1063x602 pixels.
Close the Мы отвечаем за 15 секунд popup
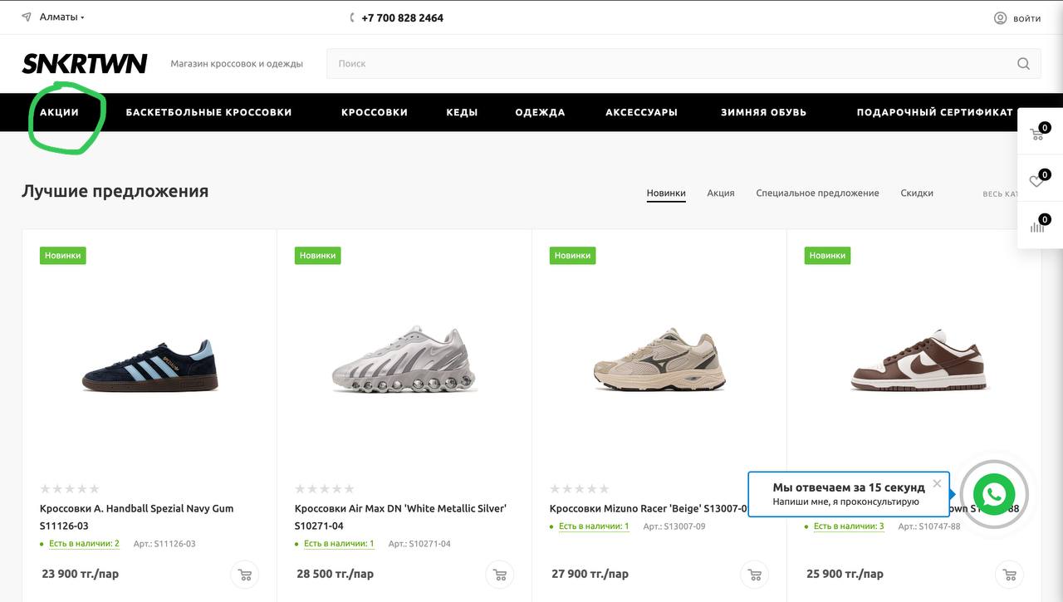937,483
